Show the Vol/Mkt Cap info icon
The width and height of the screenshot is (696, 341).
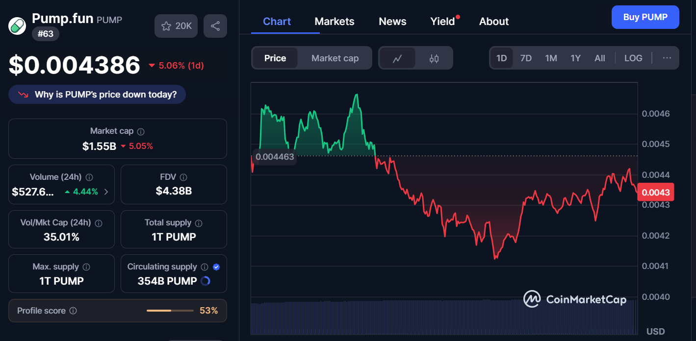99,223
